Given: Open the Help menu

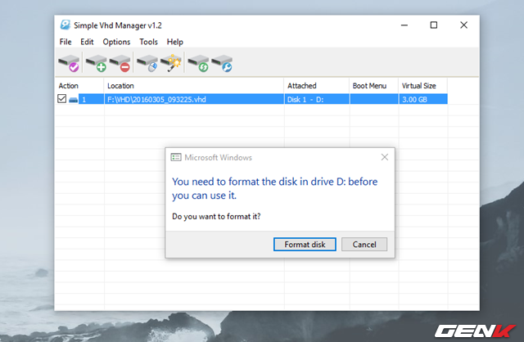Looking at the screenshot, I should pos(175,42).
